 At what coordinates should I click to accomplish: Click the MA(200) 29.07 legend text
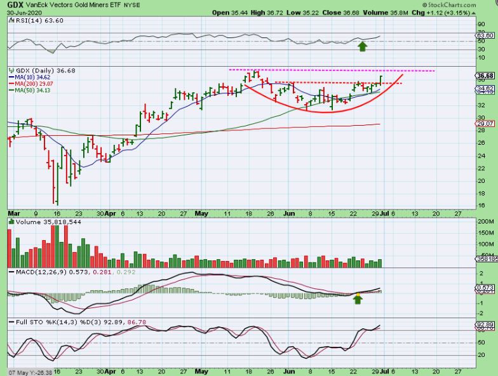point(34,84)
